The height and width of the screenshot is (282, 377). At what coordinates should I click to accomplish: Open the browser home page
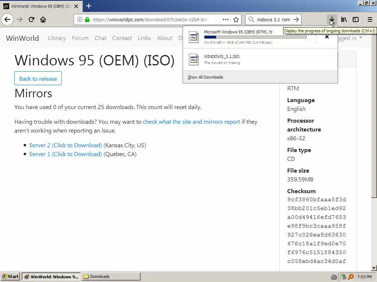coord(43,19)
